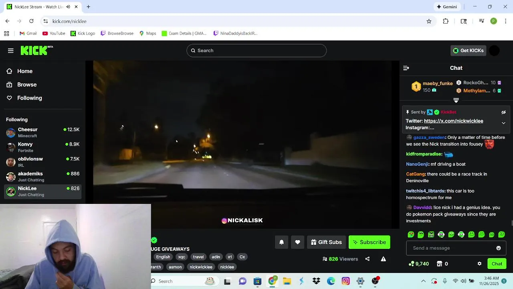Open the x.com/nickwicklee Twitter link
The width and height of the screenshot is (513, 289).
click(453, 121)
